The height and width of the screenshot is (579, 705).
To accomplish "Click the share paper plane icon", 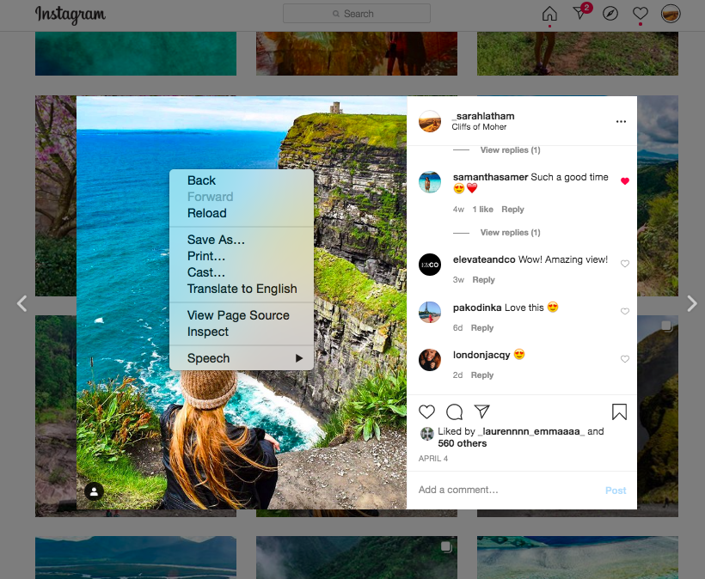I will tap(482, 411).
